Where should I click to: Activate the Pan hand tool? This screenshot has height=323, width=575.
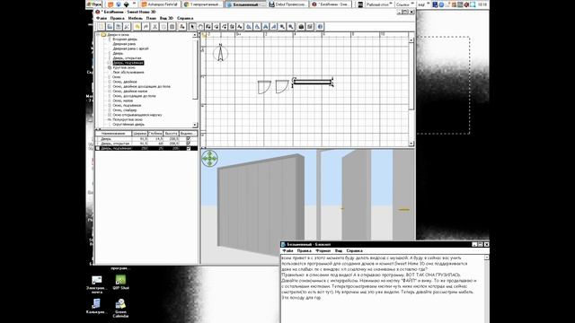pos(200,27)
